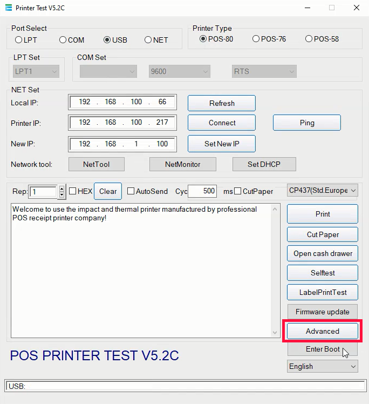Expand the English language dropdown
The image size is (369, 404).
323,366
